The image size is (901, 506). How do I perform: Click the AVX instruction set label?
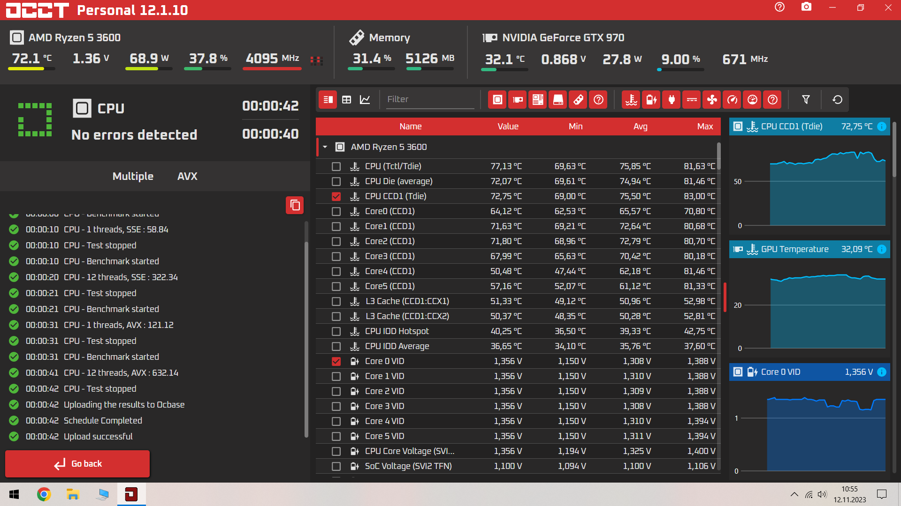(187, 176)
